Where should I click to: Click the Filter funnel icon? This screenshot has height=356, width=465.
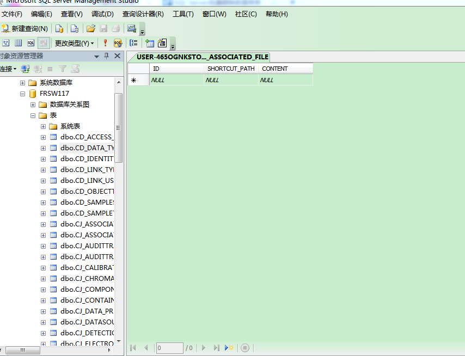(x=63, y=69)
